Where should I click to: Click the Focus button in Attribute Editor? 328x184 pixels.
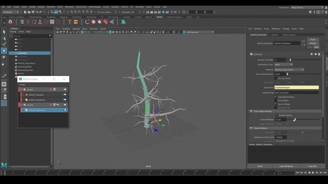[313, 40]
